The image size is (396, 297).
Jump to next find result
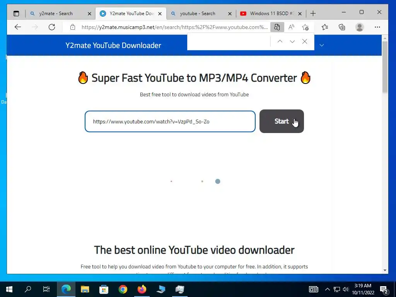coord(292,41)
